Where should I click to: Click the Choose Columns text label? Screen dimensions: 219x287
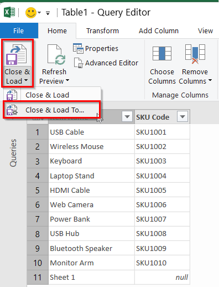coord(162,76)
